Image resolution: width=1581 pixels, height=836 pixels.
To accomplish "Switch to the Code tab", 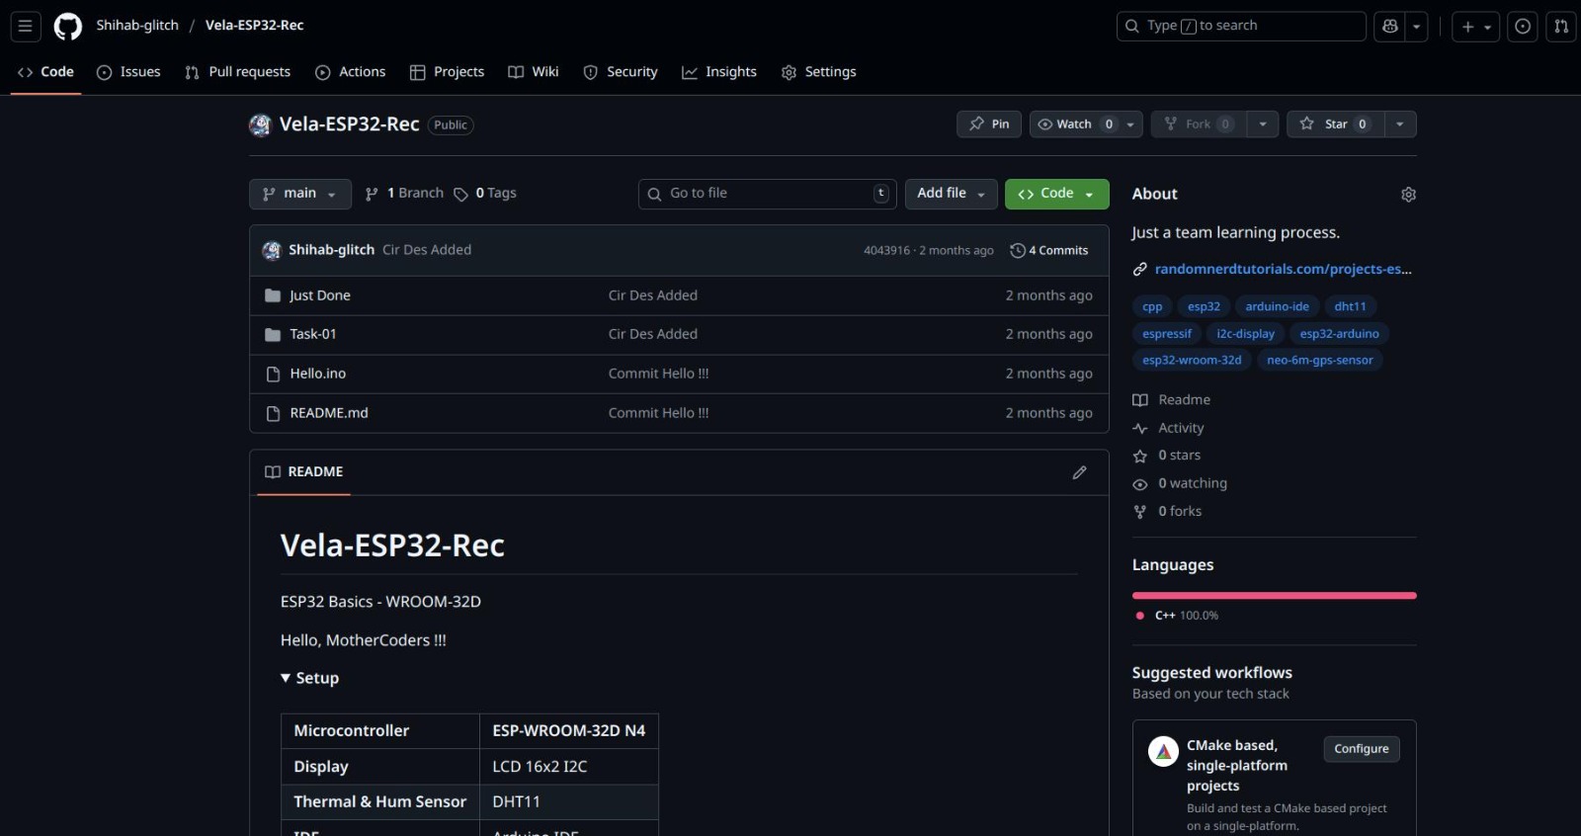I will click(x=45, y=72).
